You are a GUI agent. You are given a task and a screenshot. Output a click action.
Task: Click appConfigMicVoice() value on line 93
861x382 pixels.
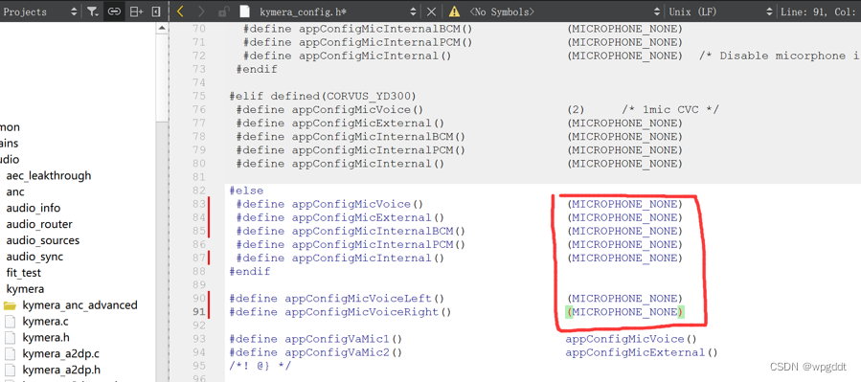point(631,339)
